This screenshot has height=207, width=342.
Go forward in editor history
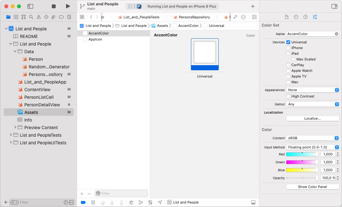point(97,17)
